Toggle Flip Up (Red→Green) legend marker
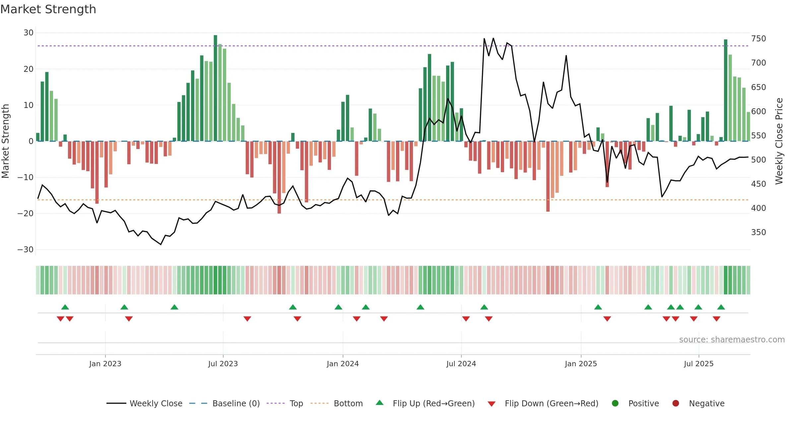This screenshot has width=796, height=447. (425, 403)
